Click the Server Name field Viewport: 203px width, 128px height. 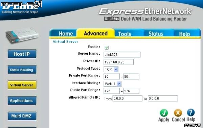122,55
